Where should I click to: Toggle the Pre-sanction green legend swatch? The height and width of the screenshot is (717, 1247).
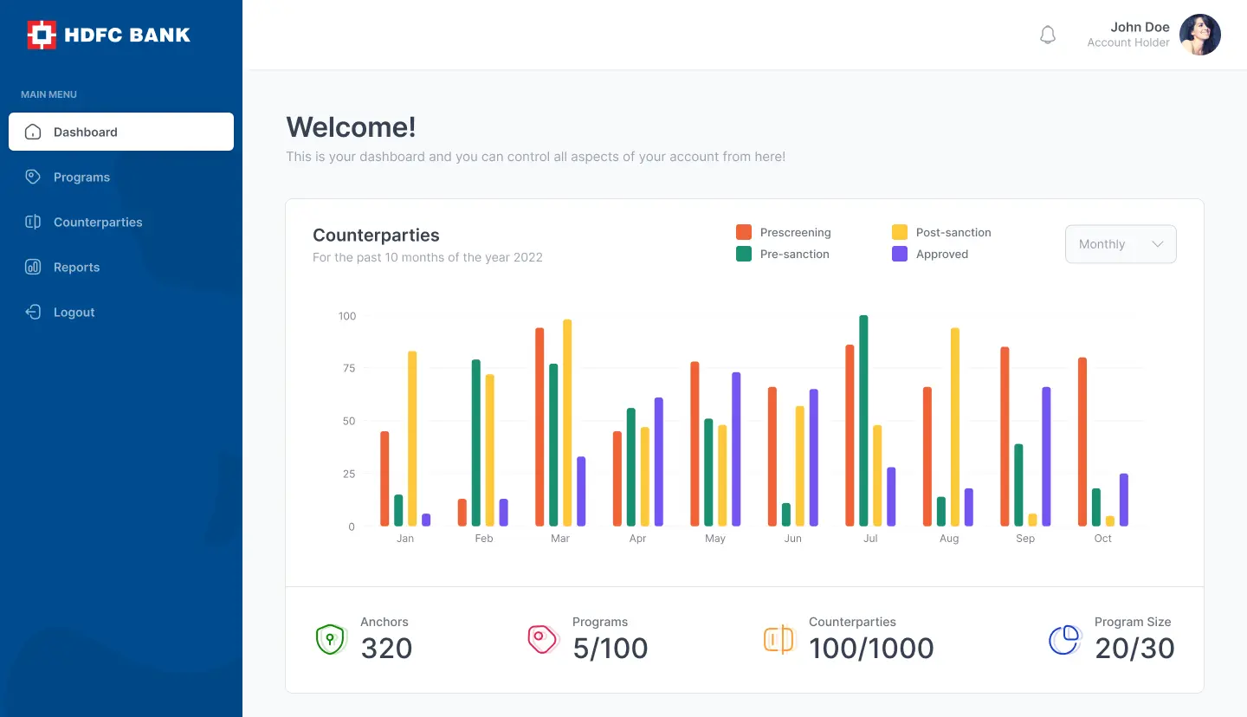click(x=744, y=254)
